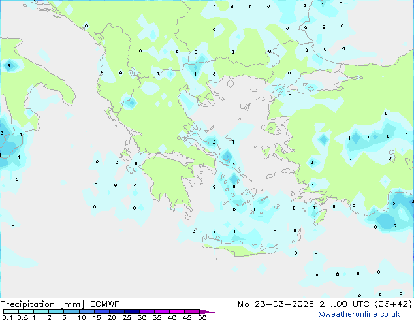Pick the legend swatch between 0.1 and 0.5
Screen dimensions: 414x320
(x=11, y=312)
